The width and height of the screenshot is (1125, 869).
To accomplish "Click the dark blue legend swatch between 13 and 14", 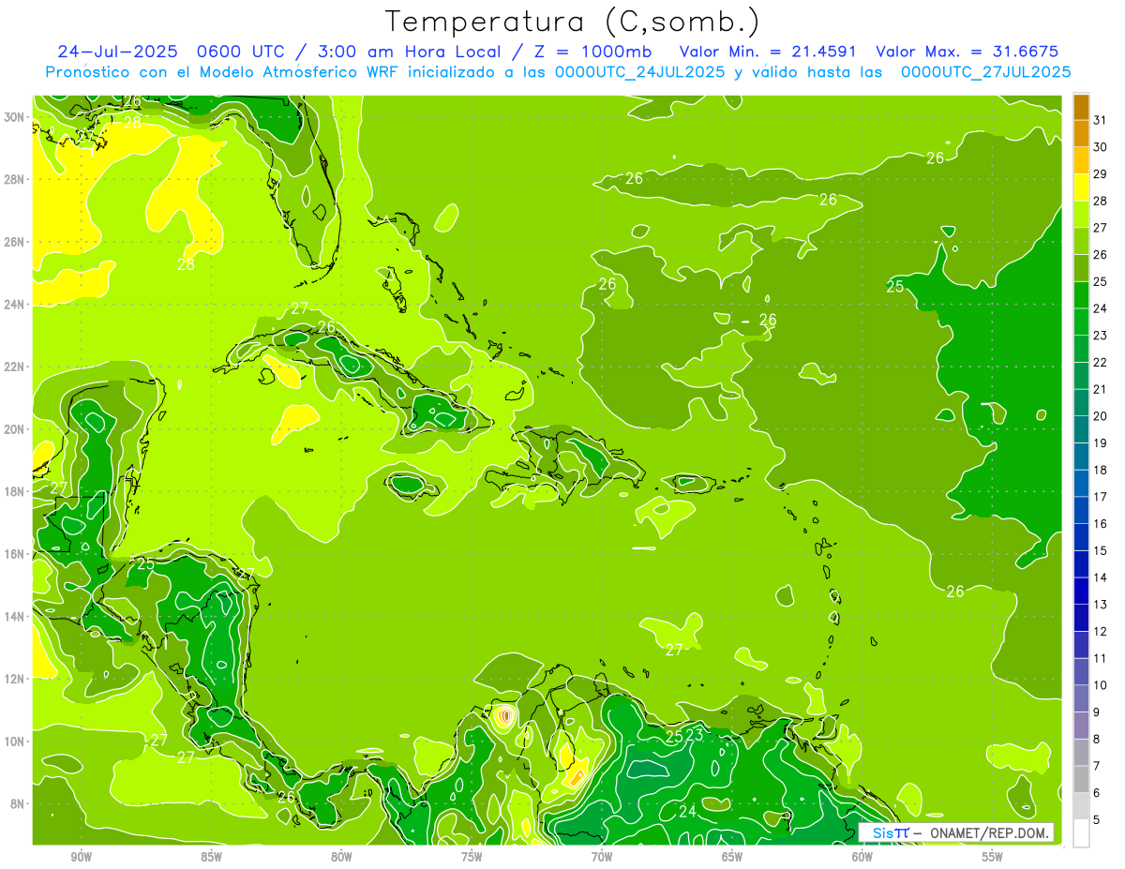I will (1081, 591).
